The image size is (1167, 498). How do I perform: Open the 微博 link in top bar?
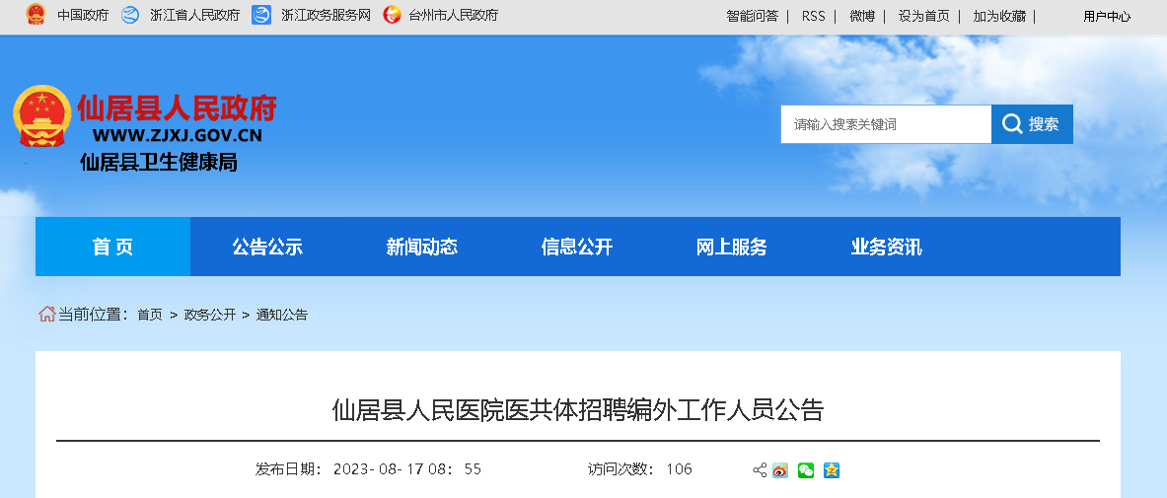pos(862,17)
